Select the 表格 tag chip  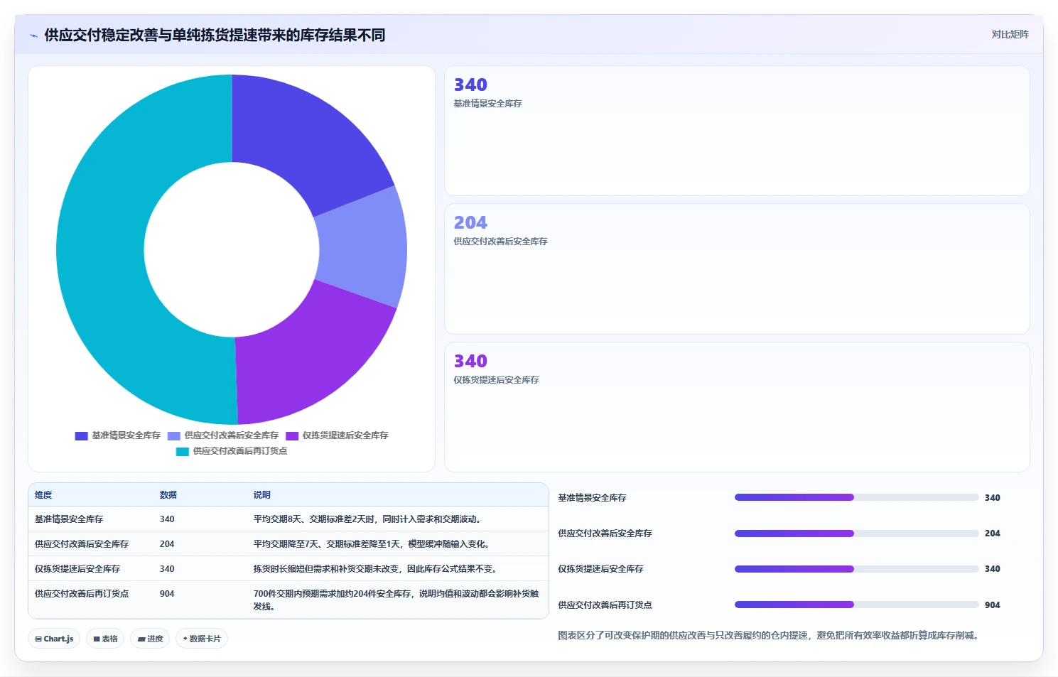point(105,639)
